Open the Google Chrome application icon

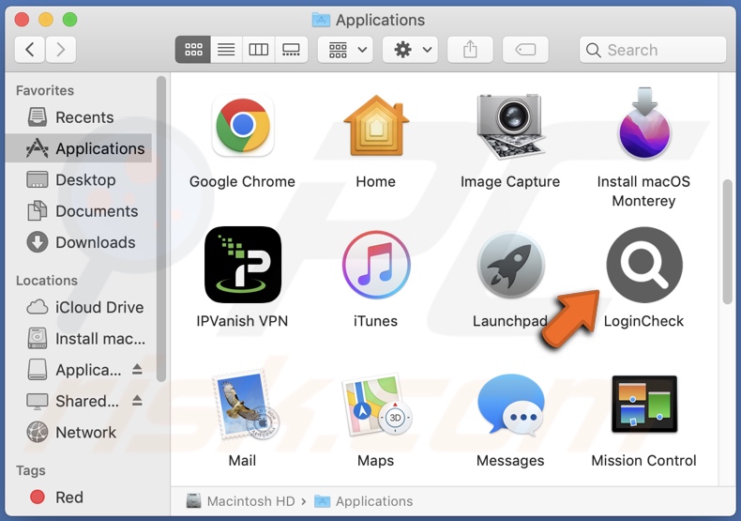pyautogui.click(x=242, y=126)
